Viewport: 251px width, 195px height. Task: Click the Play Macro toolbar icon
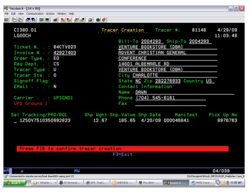point(76,20)
